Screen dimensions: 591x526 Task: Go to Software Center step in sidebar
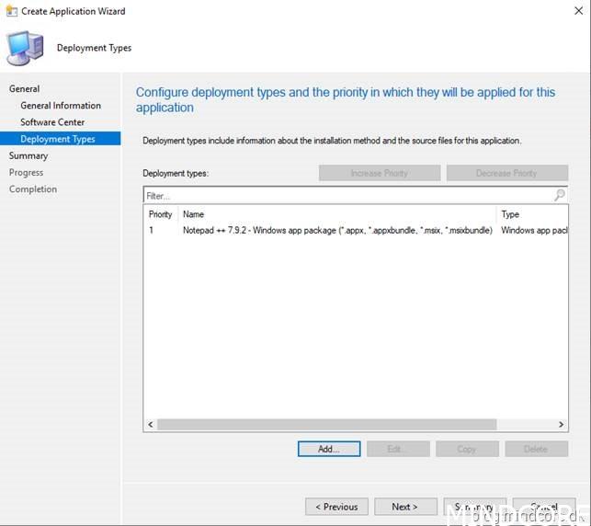coord(52,122)
